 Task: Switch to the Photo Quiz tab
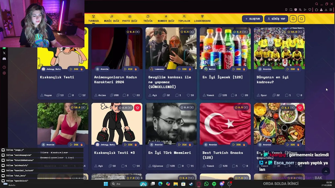pyautogui.click(x=130, y=19)
